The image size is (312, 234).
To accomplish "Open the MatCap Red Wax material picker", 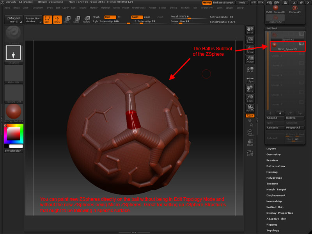I will [x=14, y=113].
